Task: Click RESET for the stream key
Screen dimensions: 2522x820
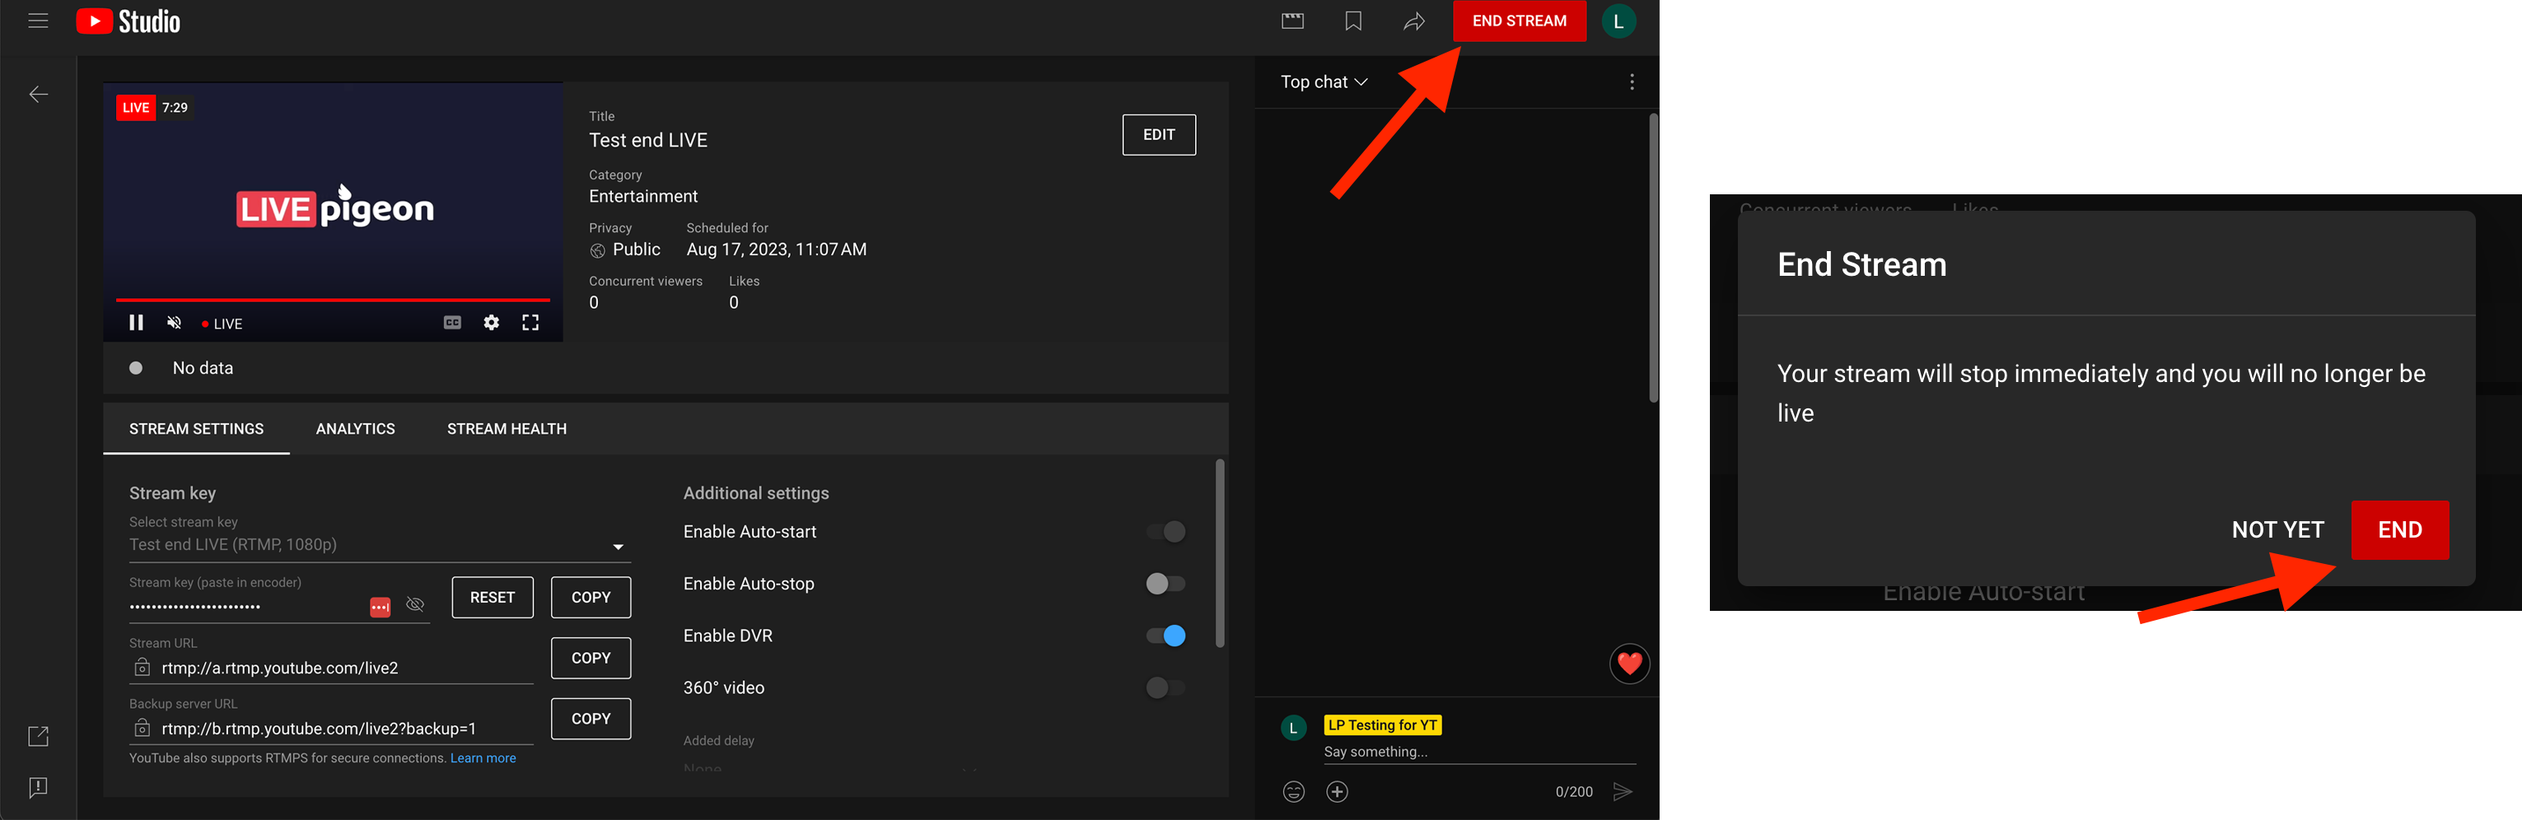Action: [493, 597]
